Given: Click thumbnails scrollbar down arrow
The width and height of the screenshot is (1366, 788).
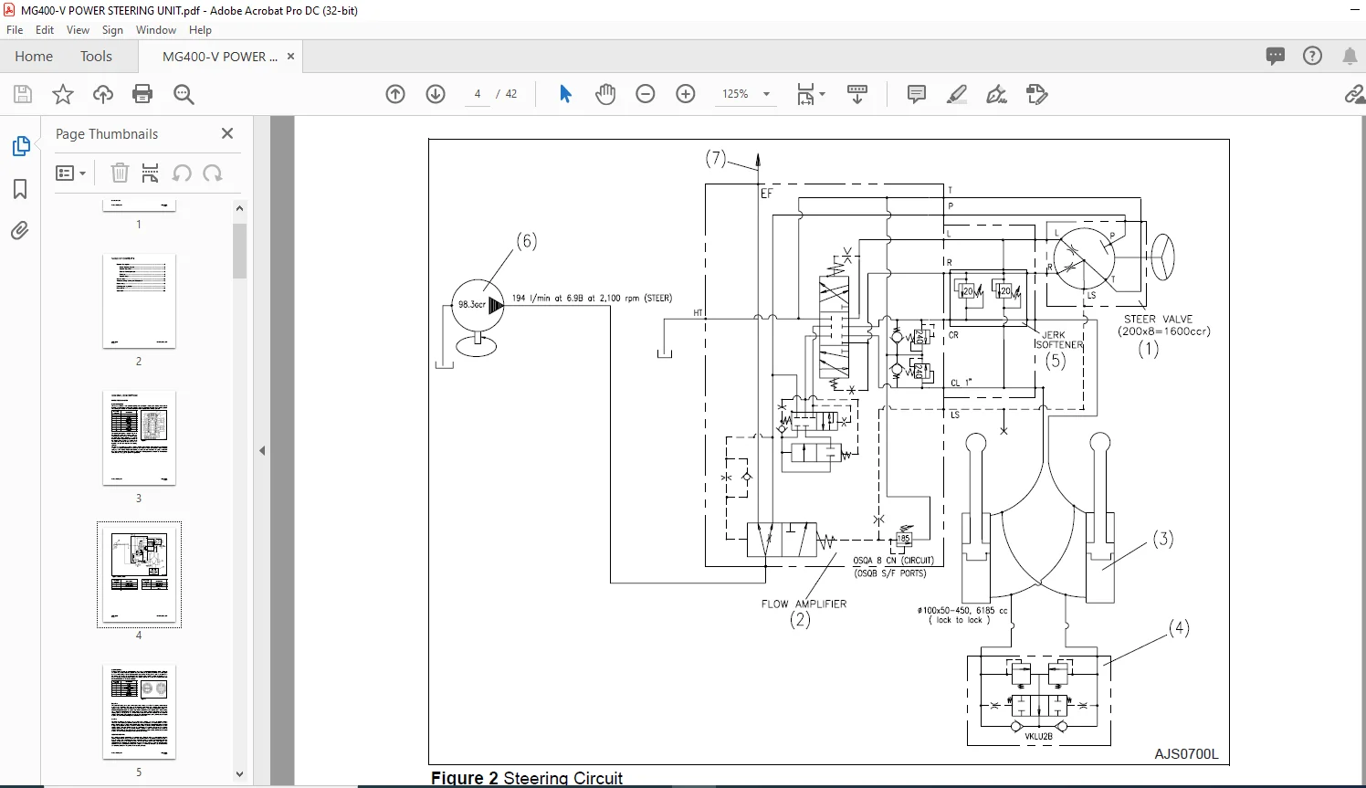Looking at the screenshot, I should coord(239,774).
